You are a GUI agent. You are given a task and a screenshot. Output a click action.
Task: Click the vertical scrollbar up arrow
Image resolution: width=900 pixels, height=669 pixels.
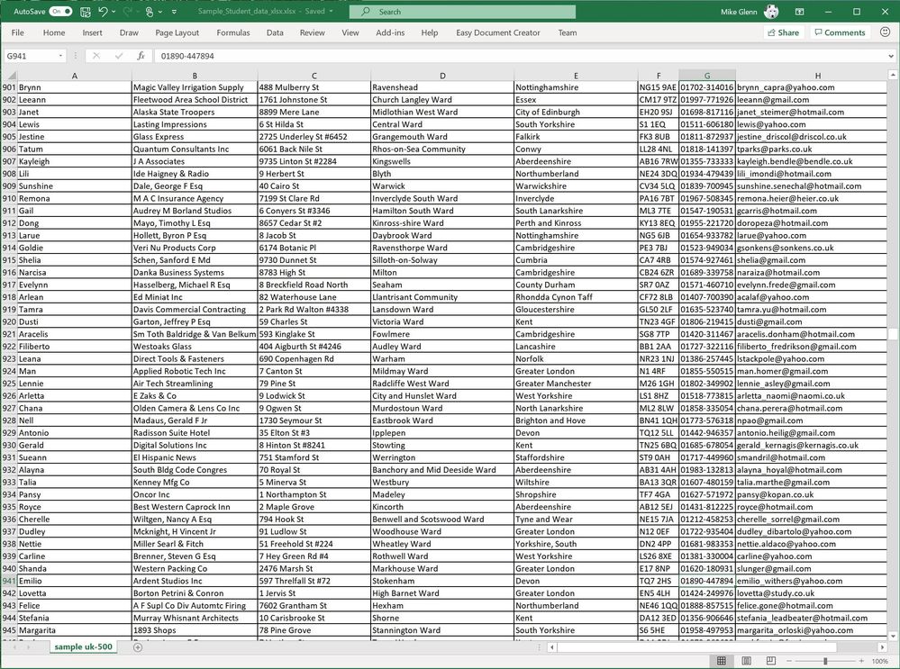893,75
